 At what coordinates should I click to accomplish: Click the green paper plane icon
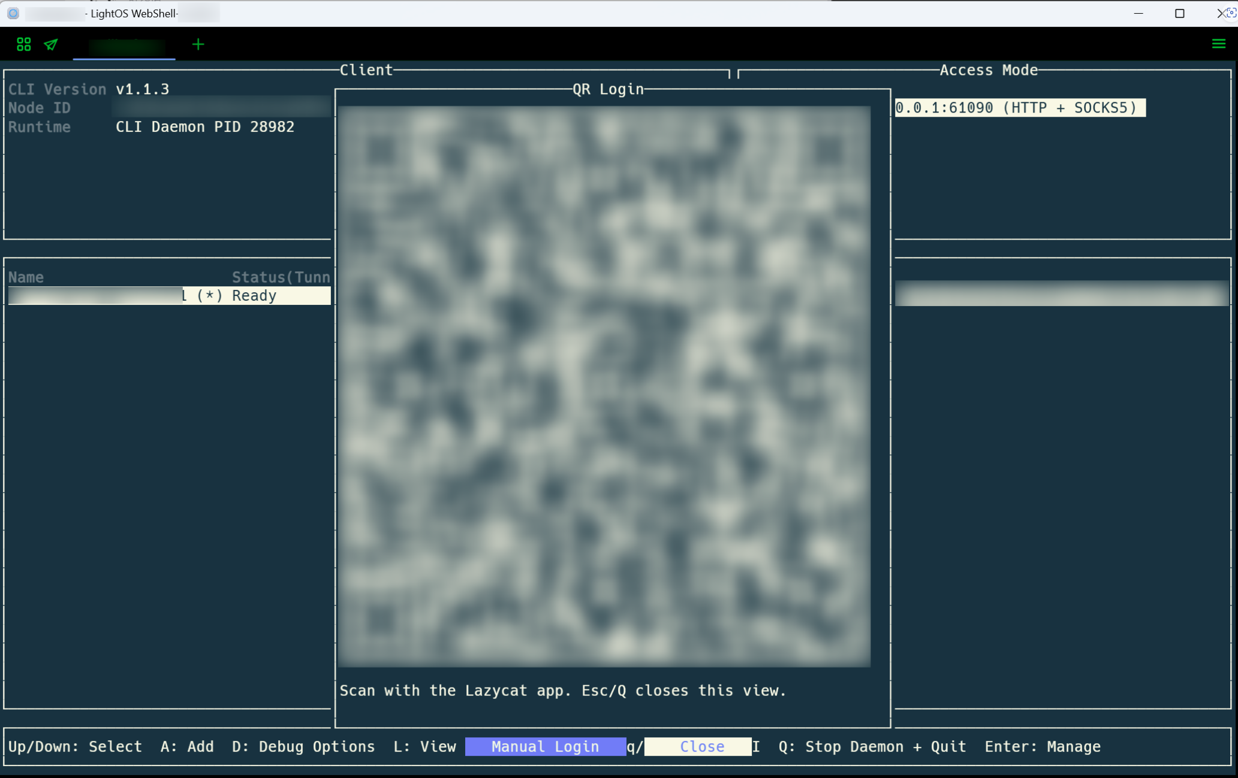tap(51, 44)
